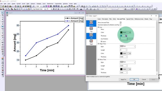Select the Zoom-in magnifier tool
162x91 pixels.
[x=2, y=15]
